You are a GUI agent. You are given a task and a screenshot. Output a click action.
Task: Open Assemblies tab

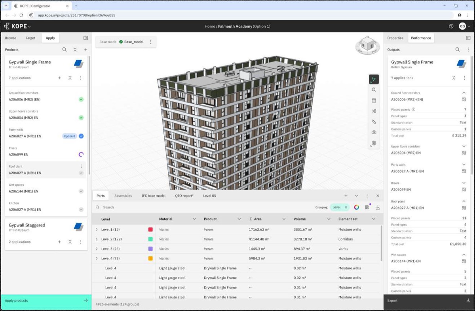[123, 196]
